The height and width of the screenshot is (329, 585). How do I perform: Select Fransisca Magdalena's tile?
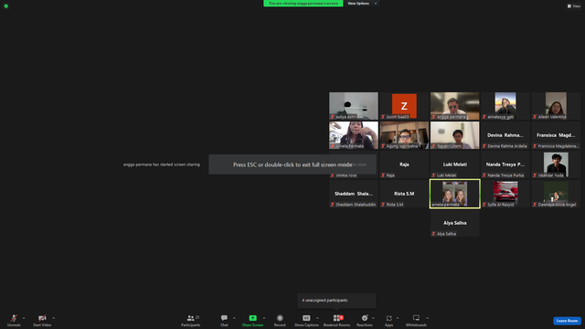click(556, 135)
